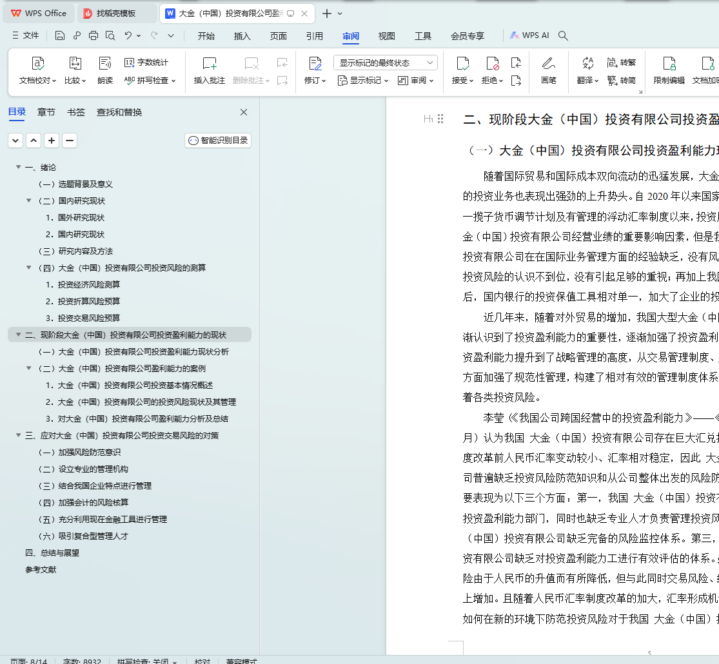Go to the next revision icon
719x664 pixels.
[516, 81]
